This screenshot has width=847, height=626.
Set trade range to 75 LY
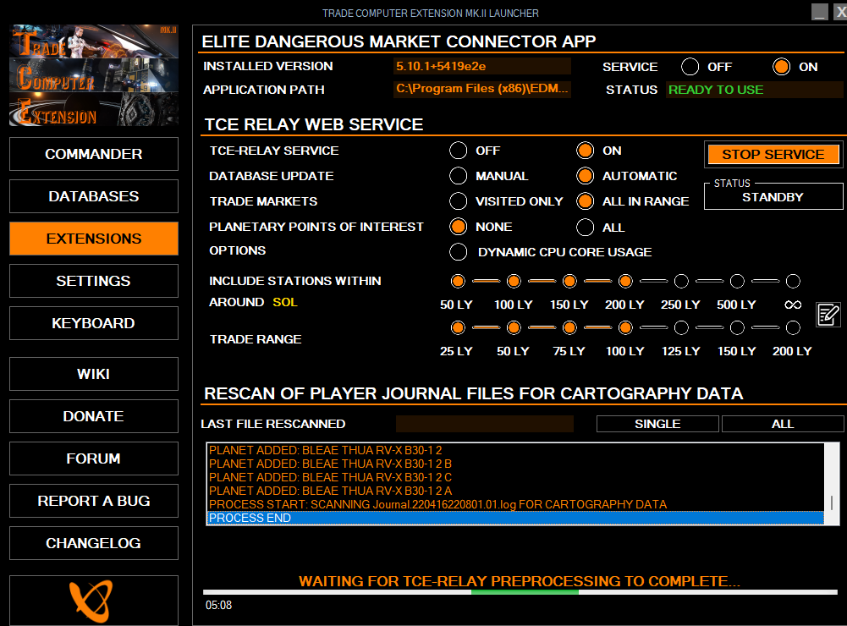tap(569, 327)
